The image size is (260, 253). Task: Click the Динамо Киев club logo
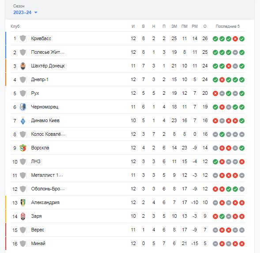pos(23,120)
